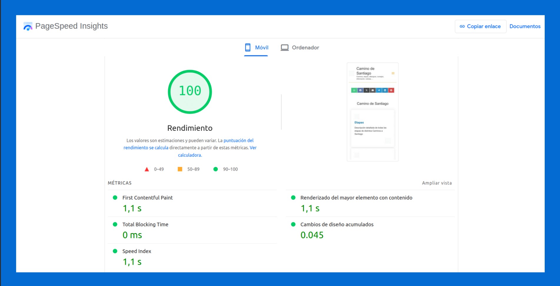560x286 pixels.
Task: Click the orange square 50–89 legend icon
Action: 180,169
